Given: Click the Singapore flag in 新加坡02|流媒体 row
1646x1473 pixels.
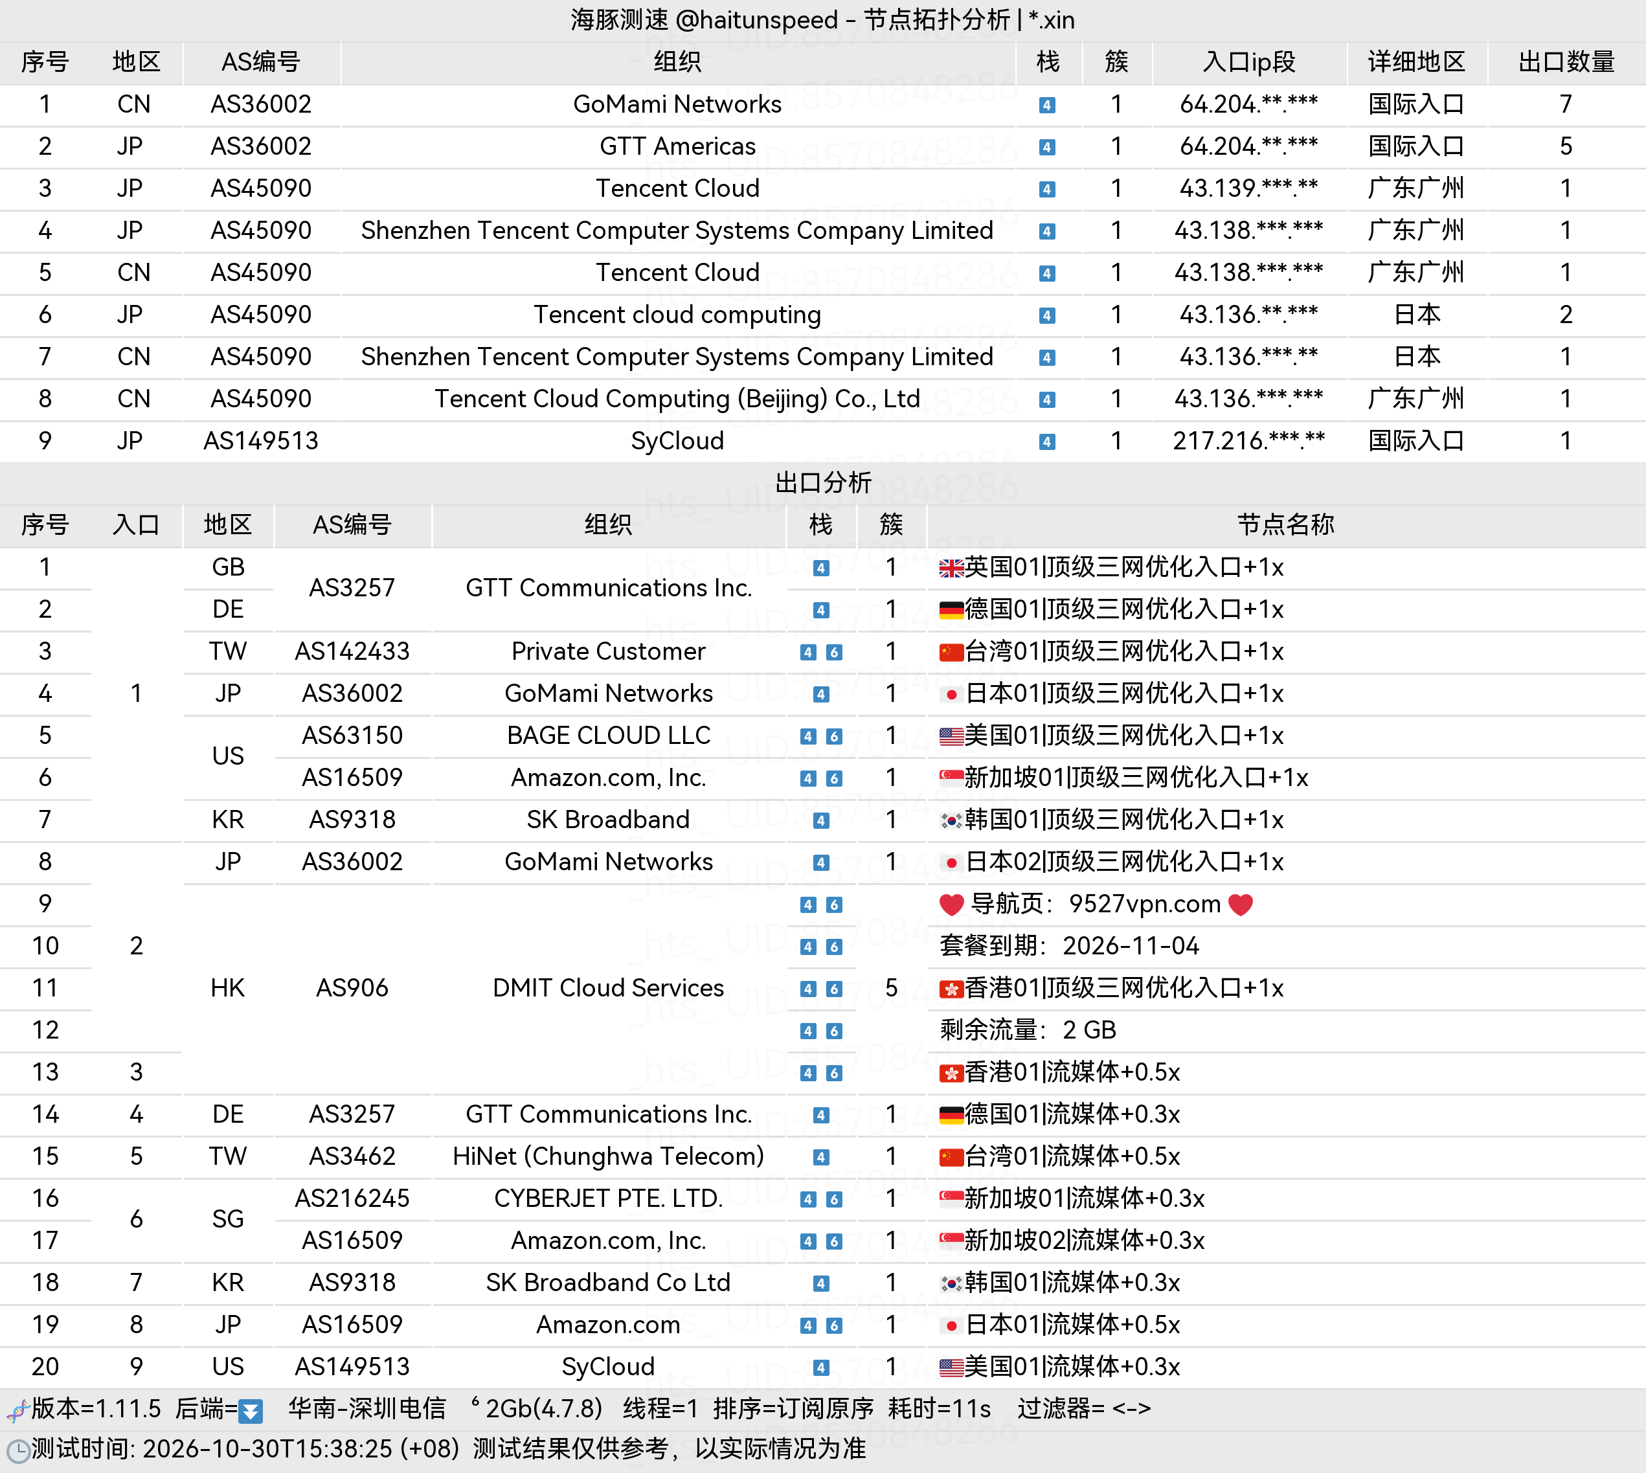Looking at the screenshot, I should (952, 1241).
